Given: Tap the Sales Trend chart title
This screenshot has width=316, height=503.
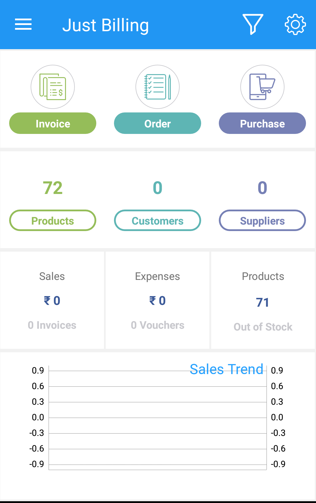Looking at the screenshot, I should pos(226,369).
